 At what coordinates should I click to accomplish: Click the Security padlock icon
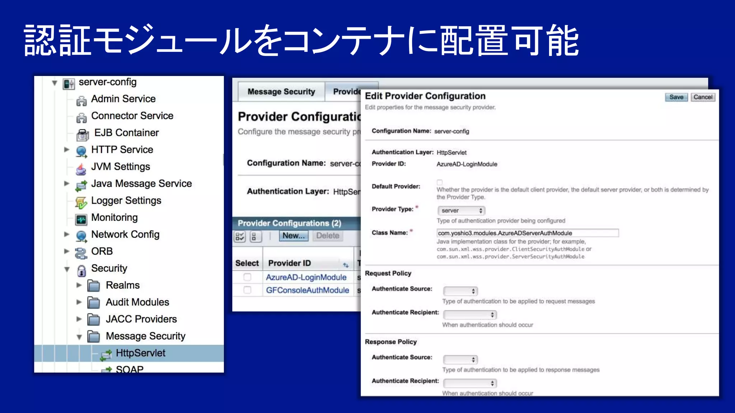pyautogui.click(x=81, y=270)
